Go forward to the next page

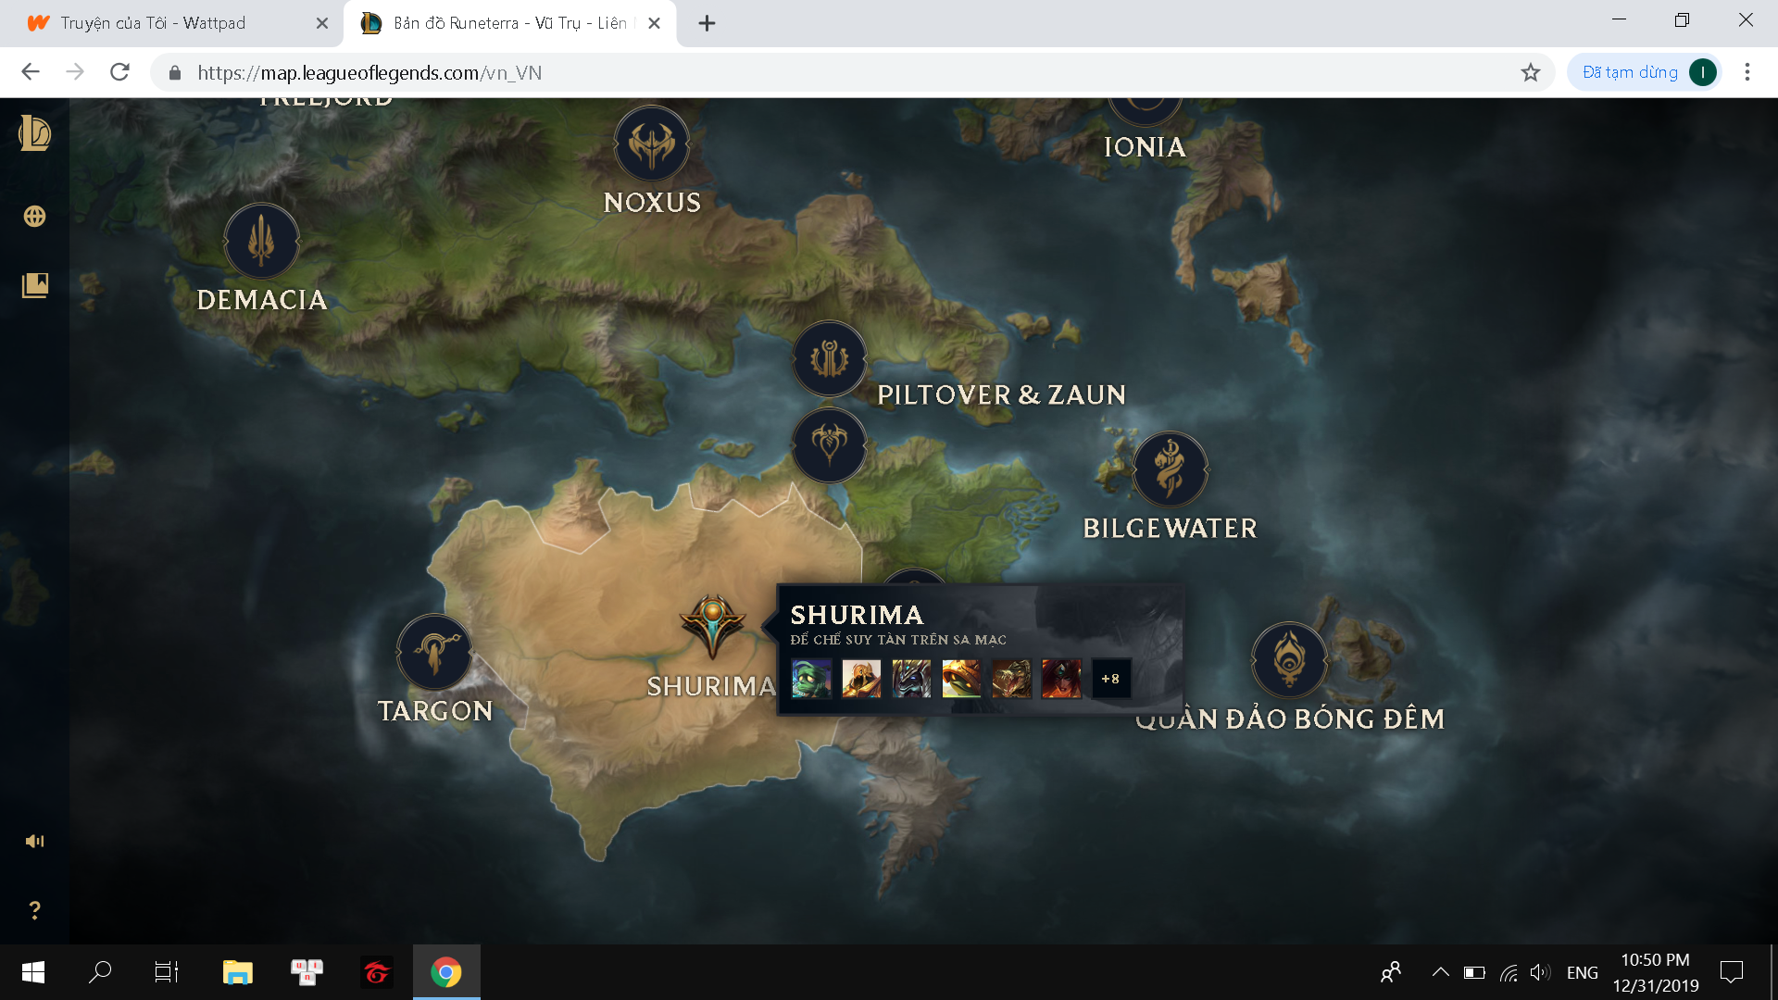tap(75, 72)
